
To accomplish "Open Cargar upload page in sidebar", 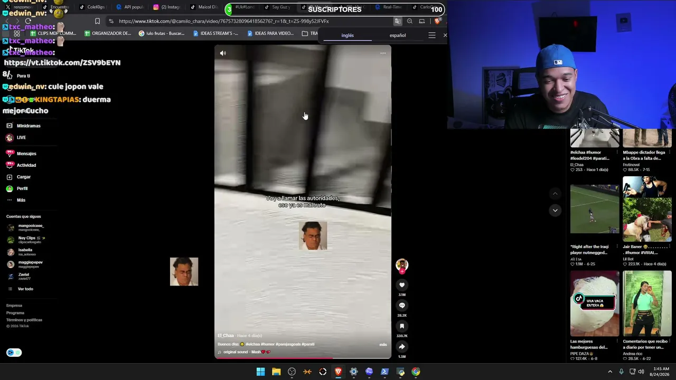I will [18, 177].
